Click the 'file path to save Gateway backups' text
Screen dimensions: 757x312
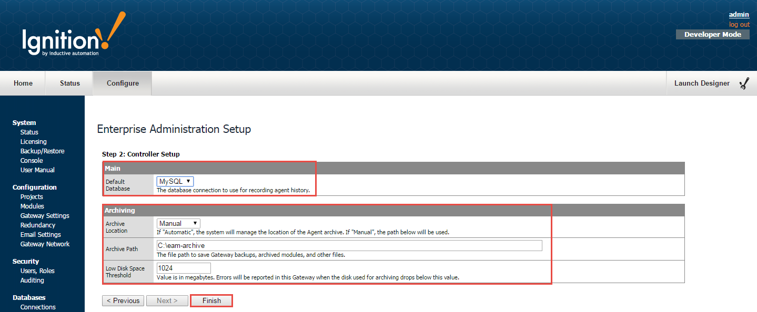click(251, 255)
